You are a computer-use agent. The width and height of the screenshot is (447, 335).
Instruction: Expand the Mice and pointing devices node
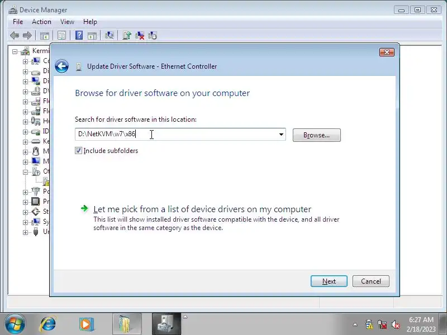click(x=25, y=152)
